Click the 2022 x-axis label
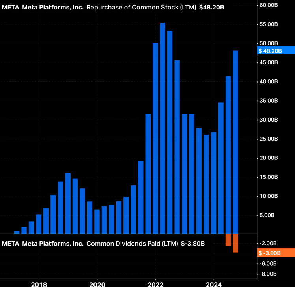The width and height of the screenshot is (295, 287). 155,284
